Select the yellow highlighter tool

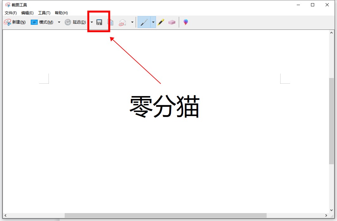point(161,22)
